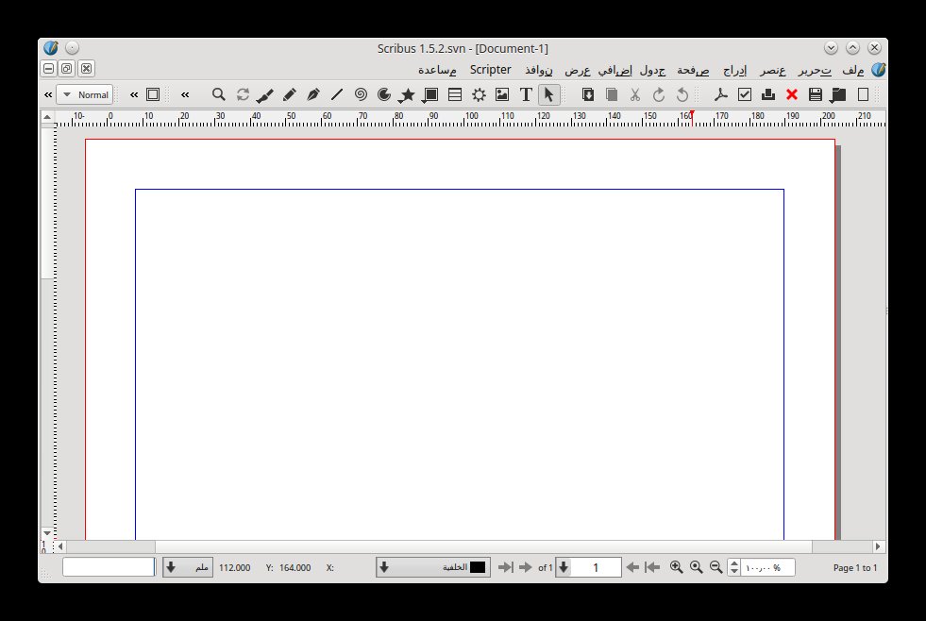Choose the Spiral drawing tool

click(x=361, y=94)
